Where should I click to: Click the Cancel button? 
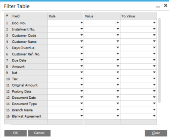39,133
